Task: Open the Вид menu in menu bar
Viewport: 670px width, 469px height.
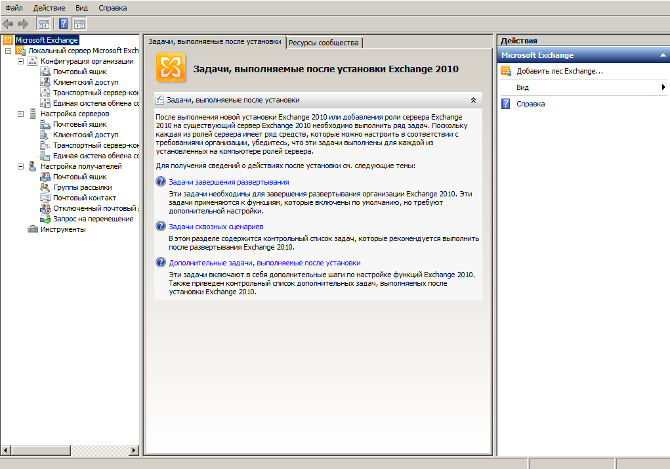Action: [81, 8]
